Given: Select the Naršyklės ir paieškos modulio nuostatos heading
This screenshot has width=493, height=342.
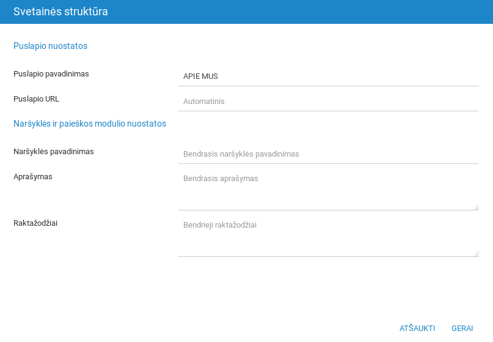Looking at the screenshot, I should [x=90, y=124].
